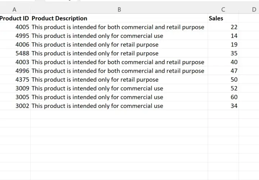The width and height of the screenshot is (259, 180).
Task: Click the Sales header cell
Action: (x=223, y=18)
